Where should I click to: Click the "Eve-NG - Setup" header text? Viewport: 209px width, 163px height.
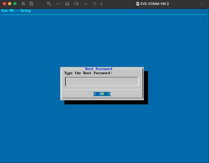16,11
